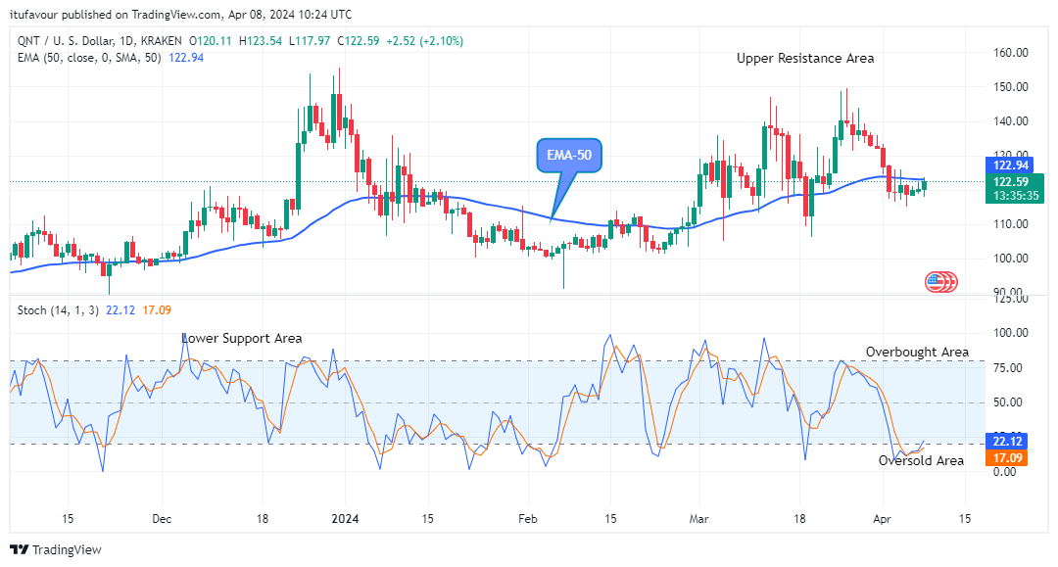Select the blue 122.94 EMA price label

pos(1010,165)
